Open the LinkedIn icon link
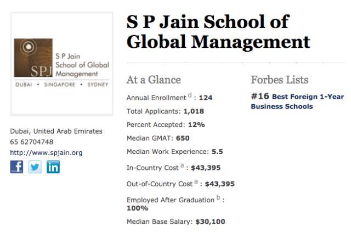Viewport: 351px width, 232px height. [x=53, y=167]
